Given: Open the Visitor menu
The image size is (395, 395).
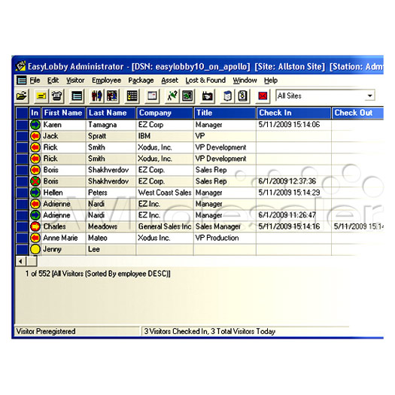Looking at the screenshot, I should point(75,81).
